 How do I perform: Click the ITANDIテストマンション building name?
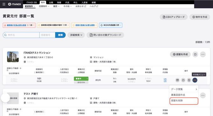37,53
